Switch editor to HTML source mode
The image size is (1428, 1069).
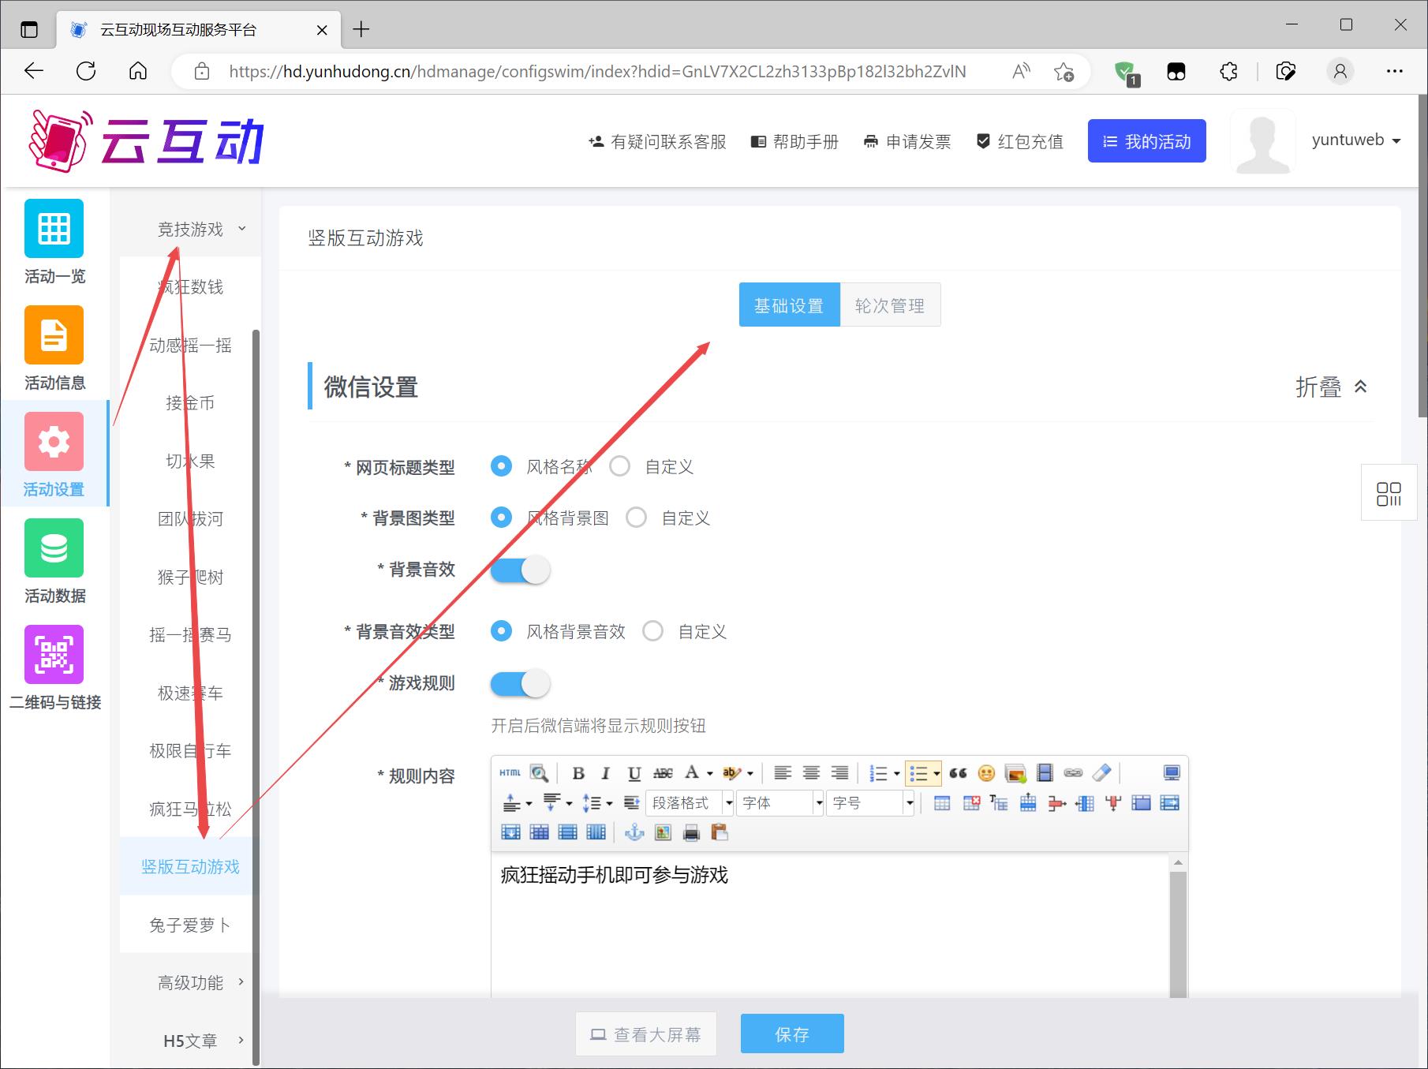(x=510, y=773)
